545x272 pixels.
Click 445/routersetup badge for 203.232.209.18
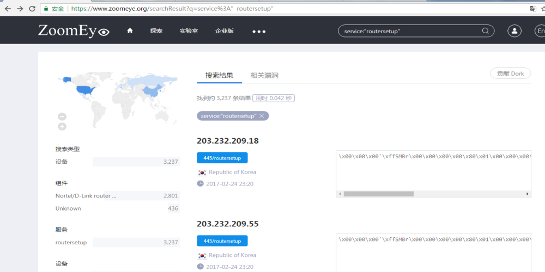pos(222,158)
